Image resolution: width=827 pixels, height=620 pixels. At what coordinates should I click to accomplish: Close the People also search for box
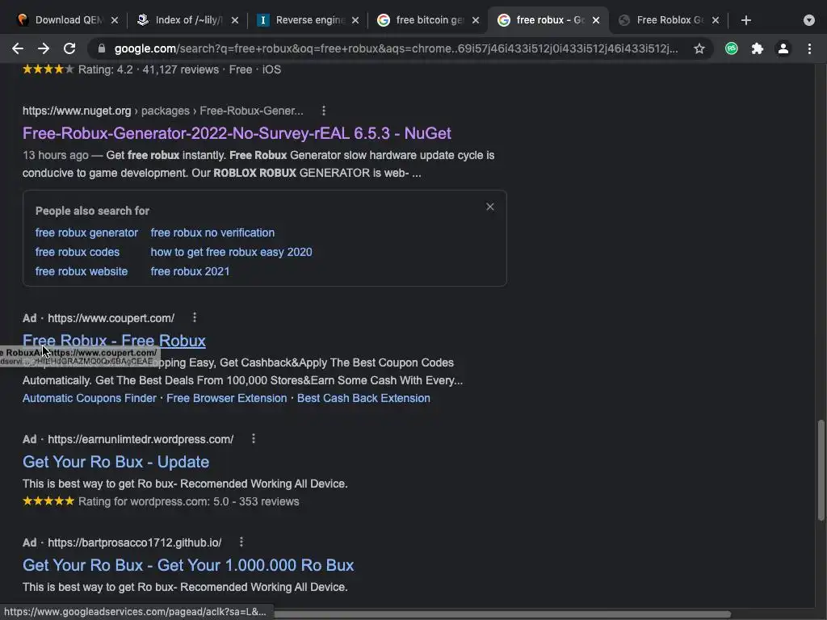tap(490, 207)
